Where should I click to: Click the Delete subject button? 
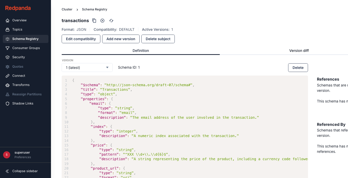(x=158, y=39)
